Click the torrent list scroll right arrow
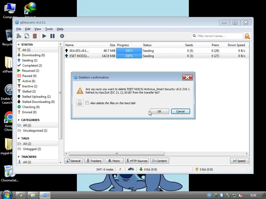Screen dimensions: 266x199 (247, 154)
